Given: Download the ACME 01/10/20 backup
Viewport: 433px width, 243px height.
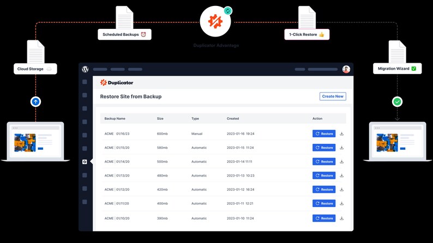Looking at the screenshot, I should (341, 218).
